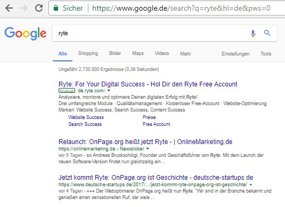Open the Tools options

click(x=266, y=54)
